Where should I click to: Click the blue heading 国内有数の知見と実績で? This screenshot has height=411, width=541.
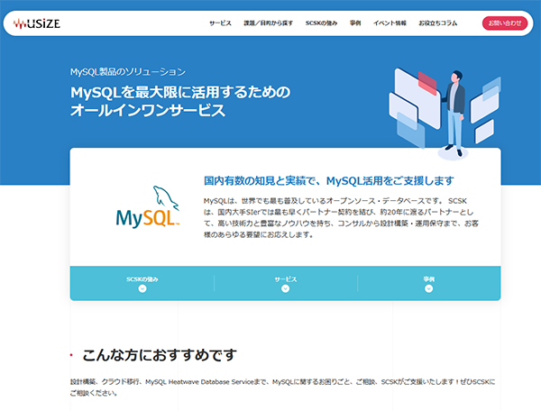328,180
